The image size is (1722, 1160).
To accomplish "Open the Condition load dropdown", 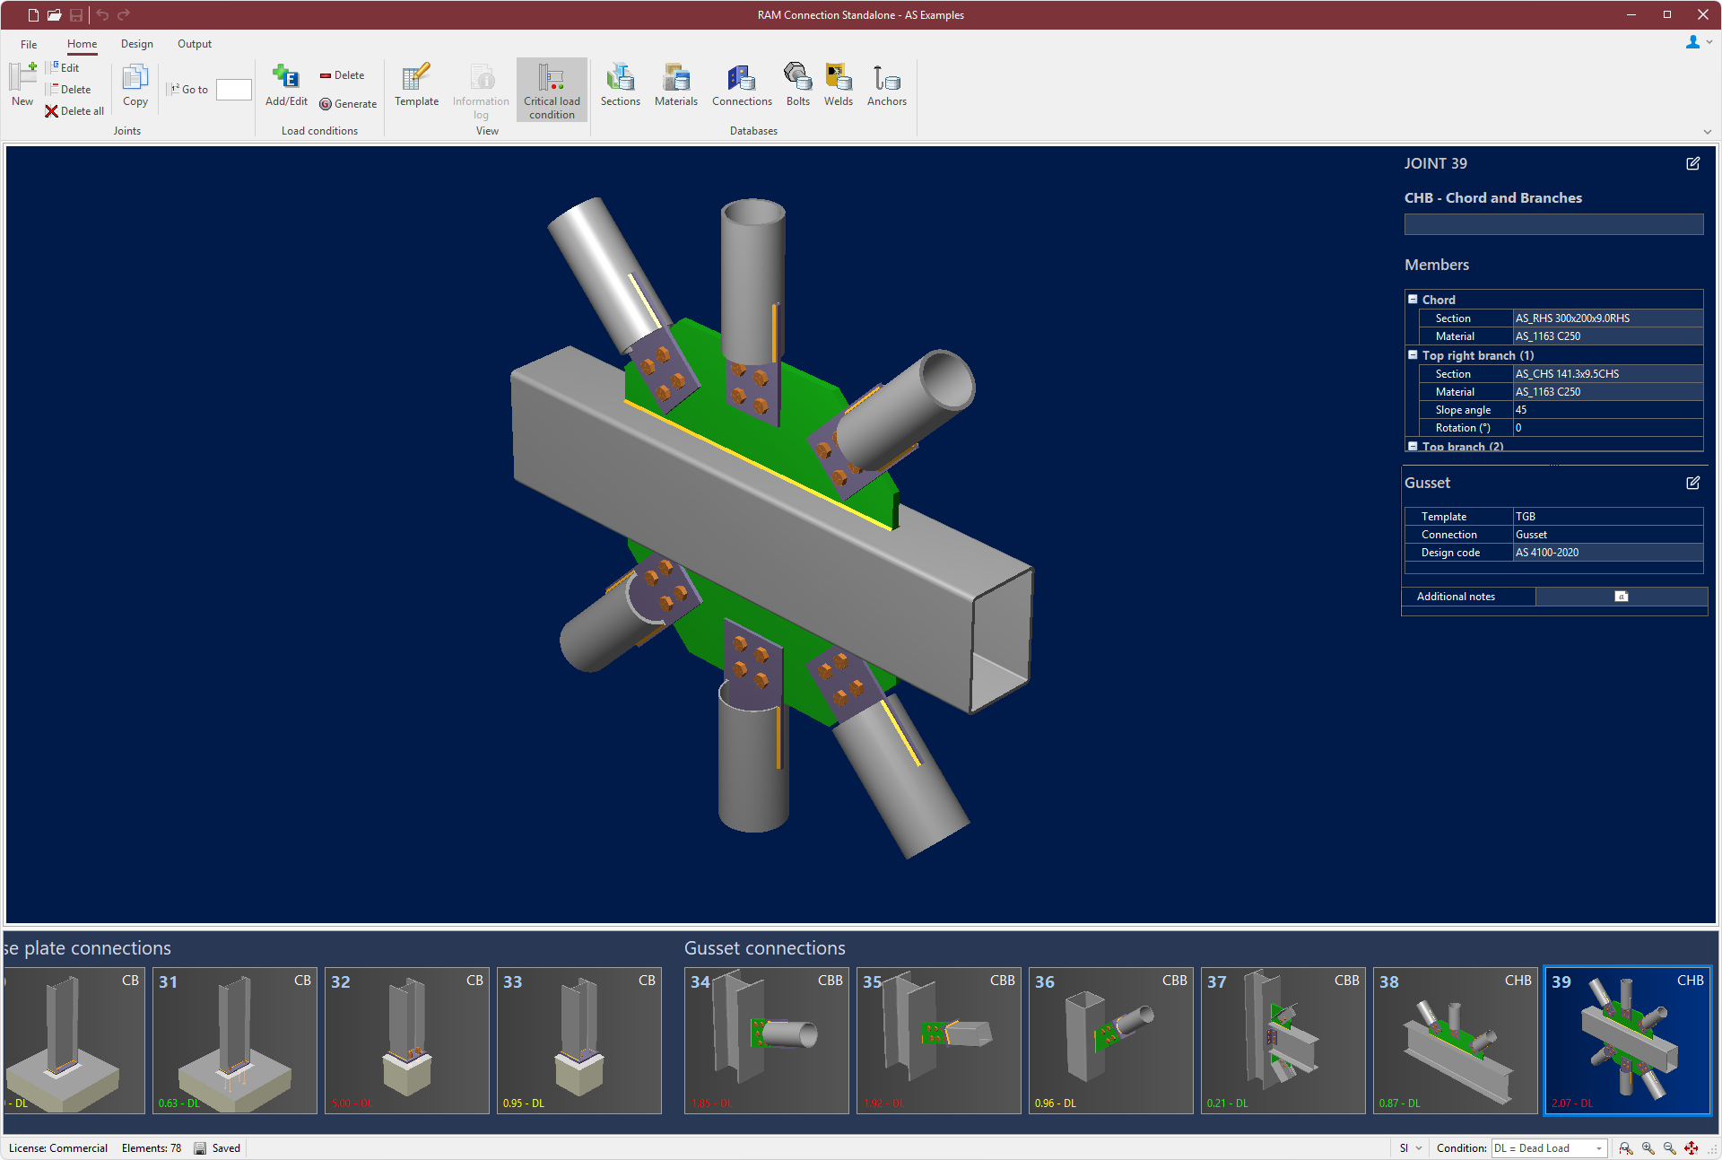I will (1598, 1148).
